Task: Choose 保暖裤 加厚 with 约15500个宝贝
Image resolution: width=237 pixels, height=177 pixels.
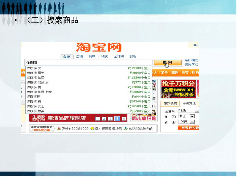Action: click(x=89, y=78)
